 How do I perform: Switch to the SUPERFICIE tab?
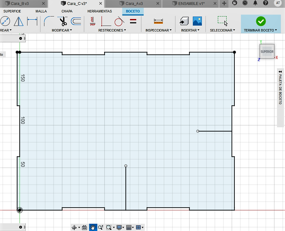[x=12, y=11]
